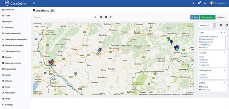Click the search magnifier icon
The height and width of the screenshot is (109, 229).
click(95, 17)
